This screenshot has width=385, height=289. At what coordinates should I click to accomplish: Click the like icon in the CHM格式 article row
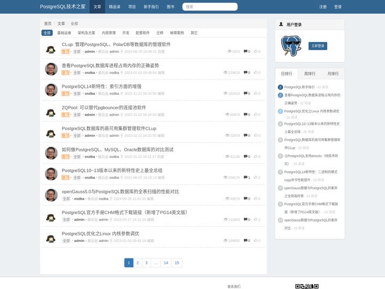point(256,219)
